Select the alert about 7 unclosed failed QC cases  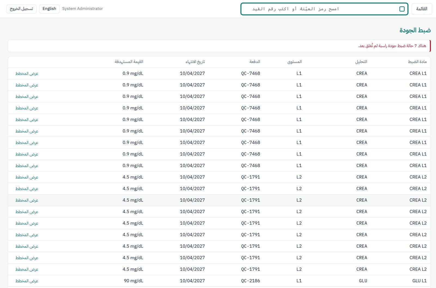pos(219,46)
